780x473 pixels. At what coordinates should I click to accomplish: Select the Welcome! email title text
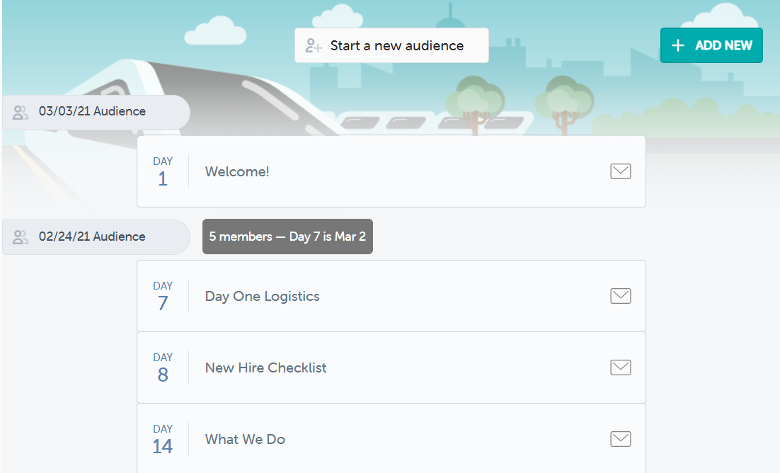(x=236, y=171)
